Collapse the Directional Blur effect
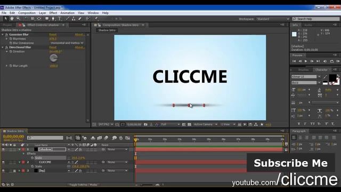 [3, 47]
